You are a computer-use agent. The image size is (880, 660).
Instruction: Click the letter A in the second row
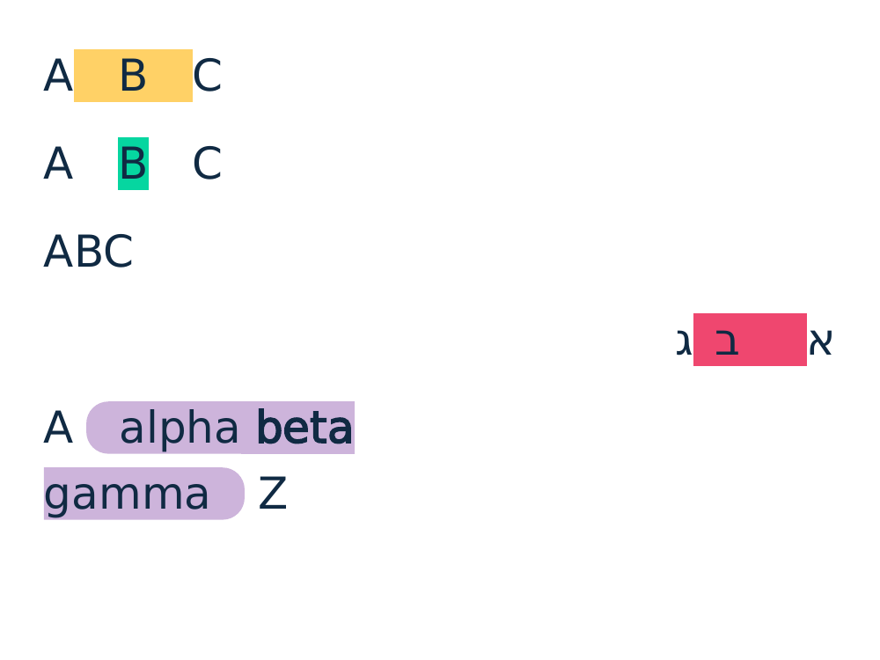coord(58,164)
